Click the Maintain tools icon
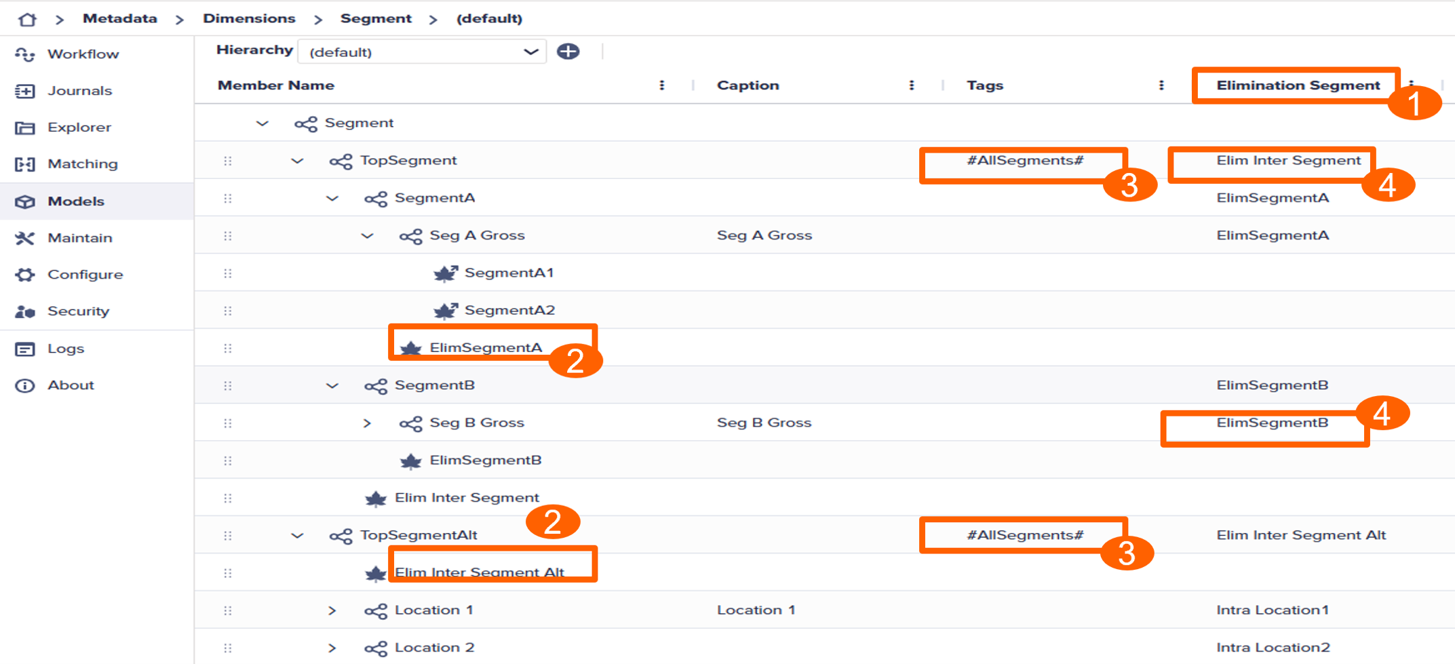 [x=25, y=238]
